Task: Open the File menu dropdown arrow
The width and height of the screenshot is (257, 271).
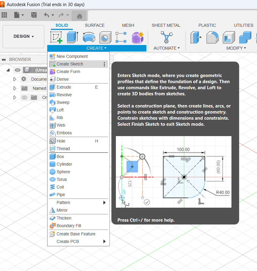Action: (x=23, y=15)
